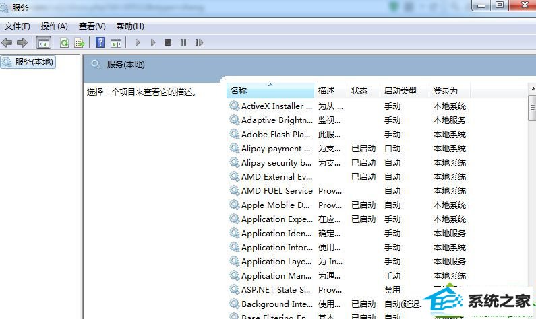536x319 pixels.
Task: Click 已启动 status of Apple Mobile Device
Action: 363,205
